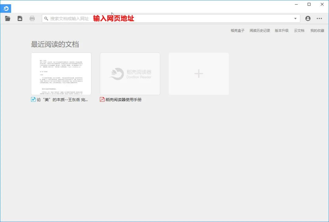The width and height of the screenshot is (329, 222).
Task: Open the user account icon
Action: pos(307,18)
